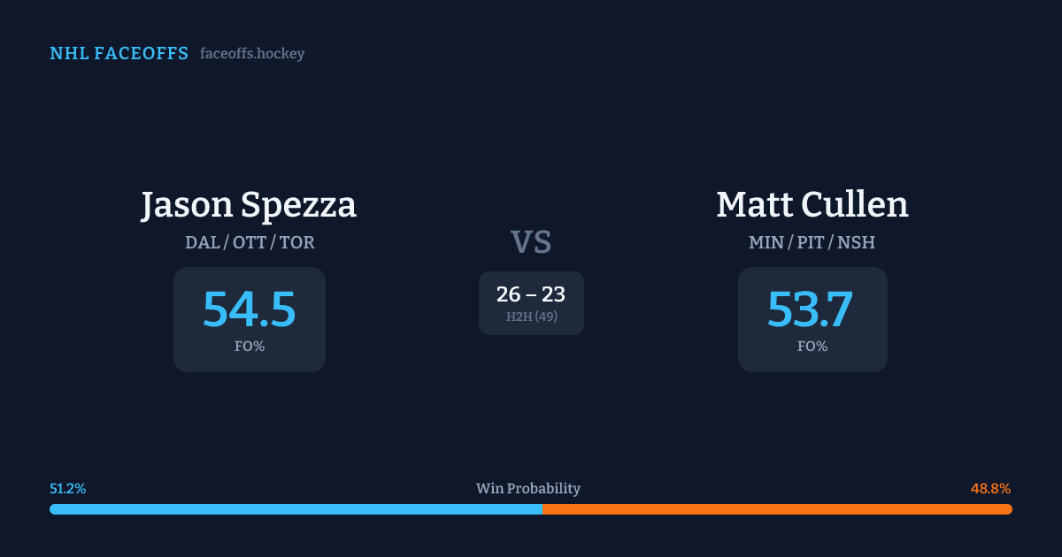This screenshot has width=1062, height=557.
Task: Click the 54.5 faceoff percentage value
Action: 250,309
